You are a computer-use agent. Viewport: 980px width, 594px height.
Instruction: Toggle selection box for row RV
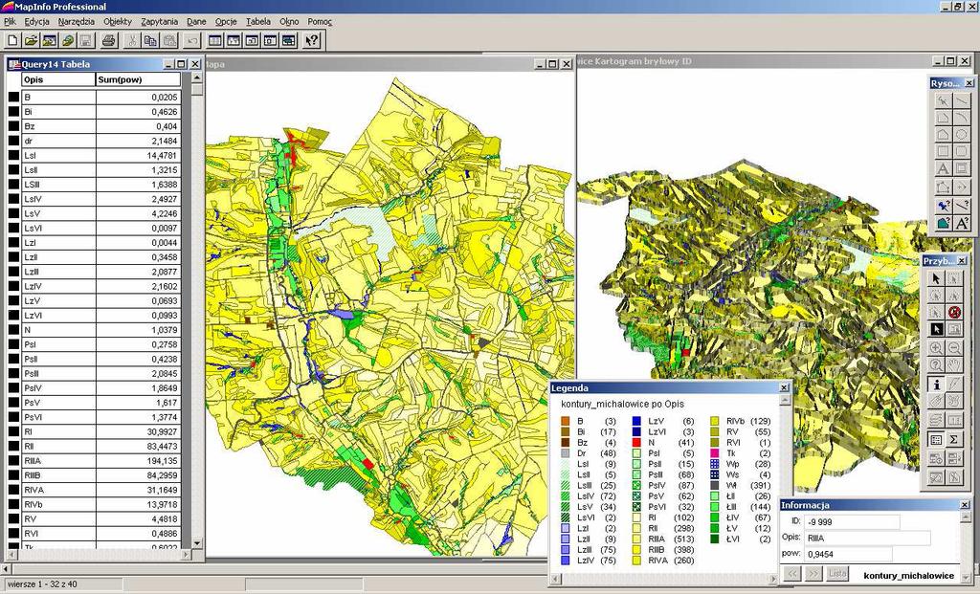(x=13, y=519)
